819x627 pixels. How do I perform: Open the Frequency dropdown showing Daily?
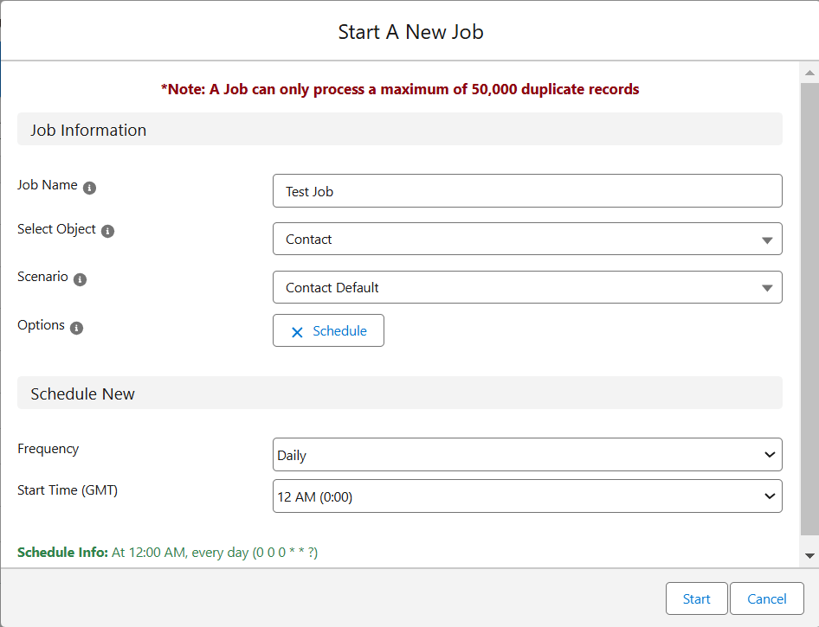tap(527, 454)
